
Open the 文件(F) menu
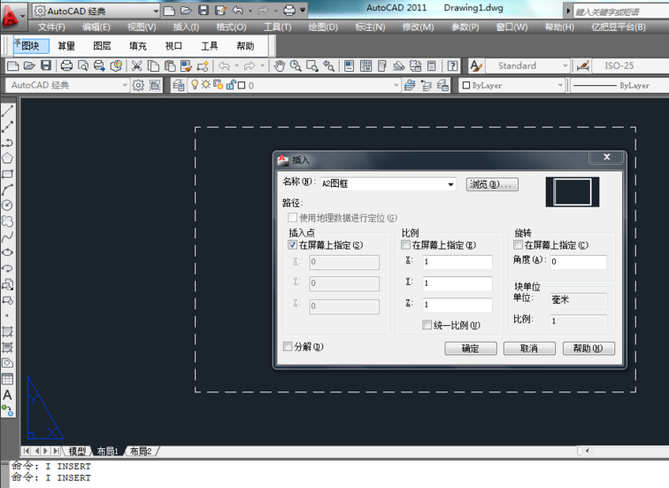pos(51,27)
